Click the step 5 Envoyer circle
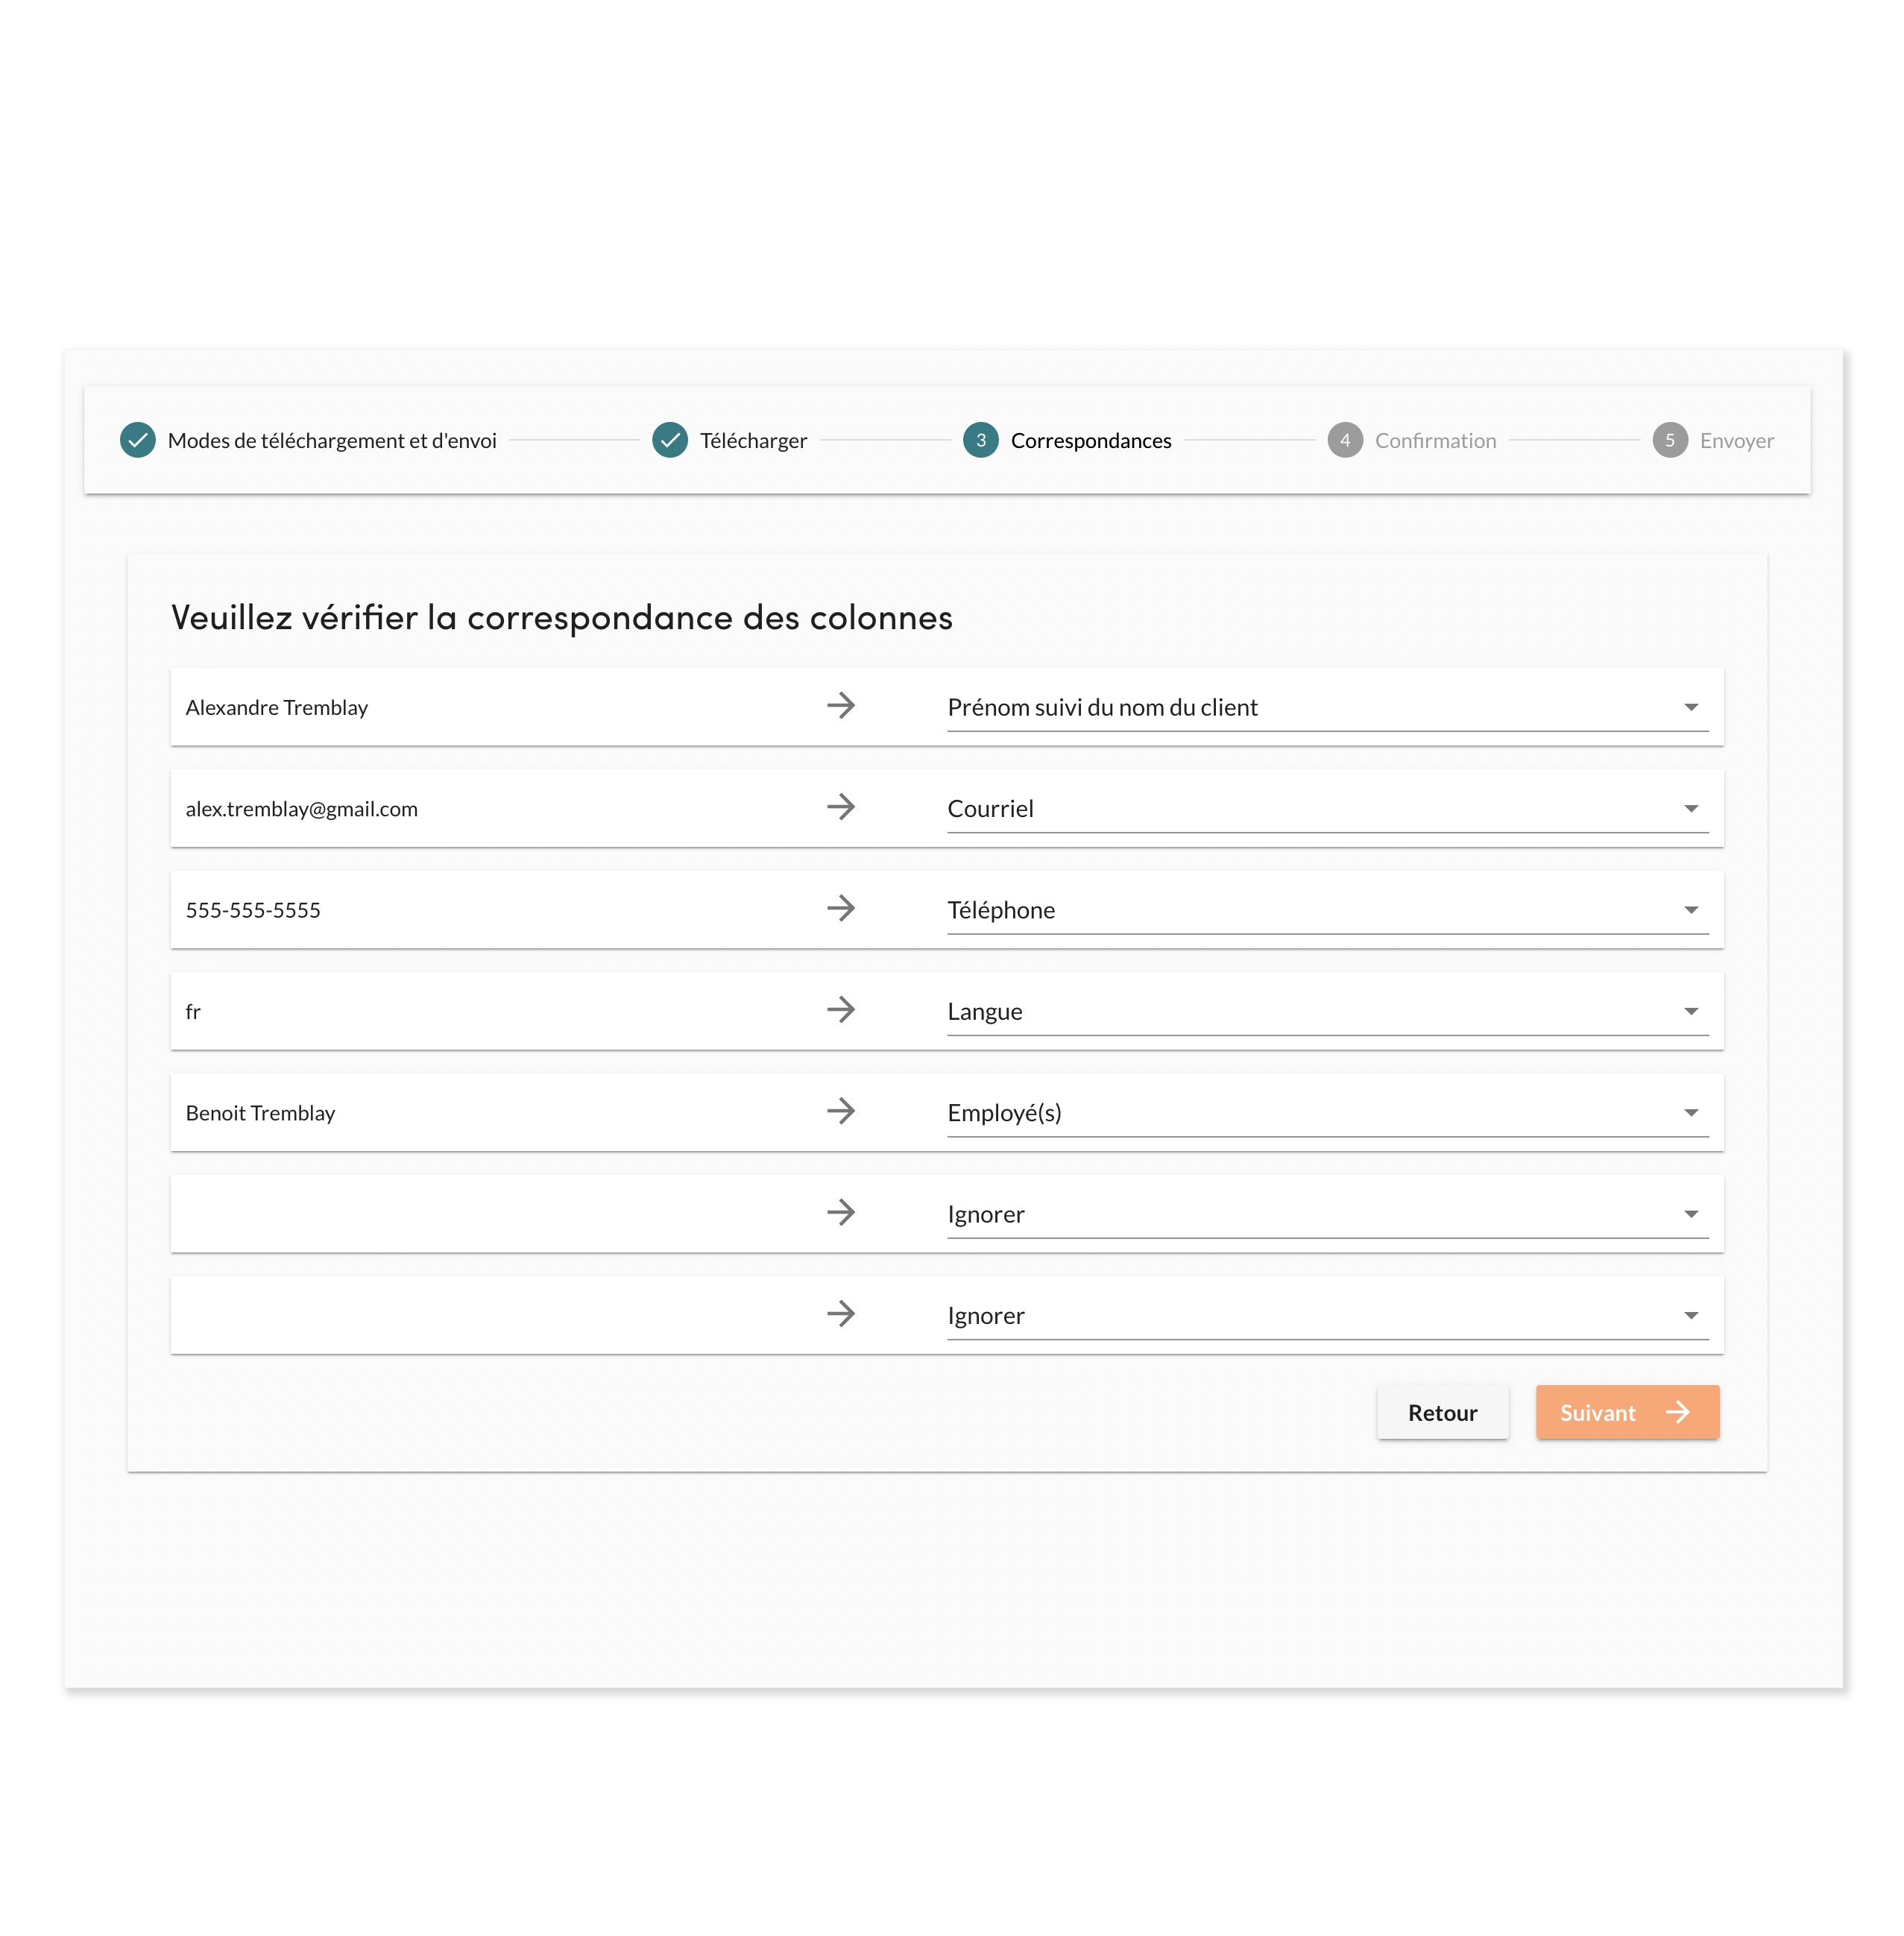This screenshot has height=1936, width=1904. (x=1669, y=440)
